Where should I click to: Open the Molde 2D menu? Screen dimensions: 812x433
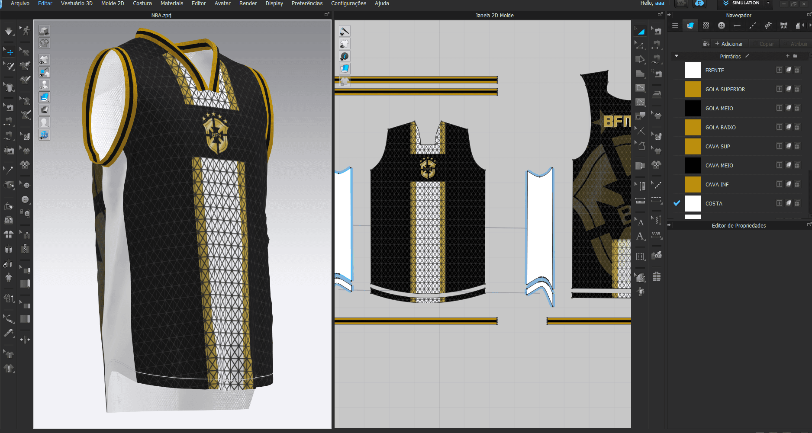(113, 3)
